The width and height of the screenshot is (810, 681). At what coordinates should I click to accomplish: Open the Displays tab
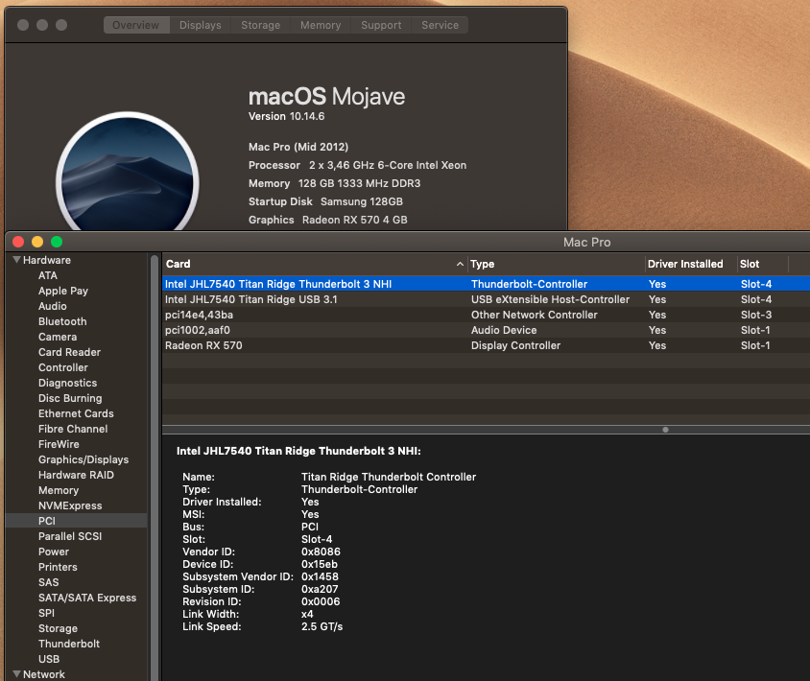pos(201,25)
